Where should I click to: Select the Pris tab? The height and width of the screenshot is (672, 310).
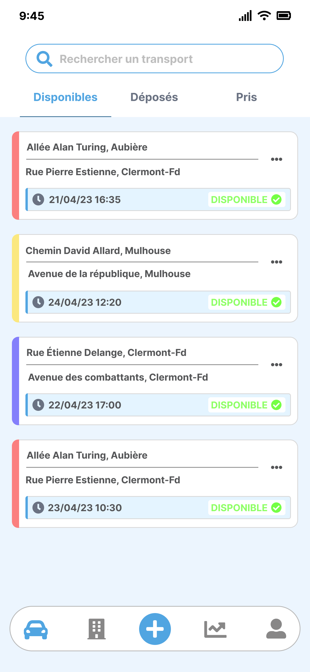pos(246,97)
